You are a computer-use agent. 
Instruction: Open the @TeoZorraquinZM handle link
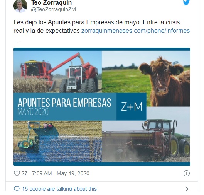53,10
